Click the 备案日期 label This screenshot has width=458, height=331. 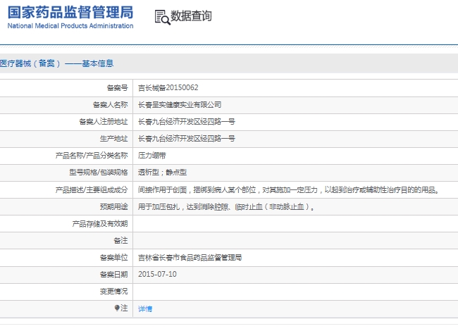[x=113, y=275]
